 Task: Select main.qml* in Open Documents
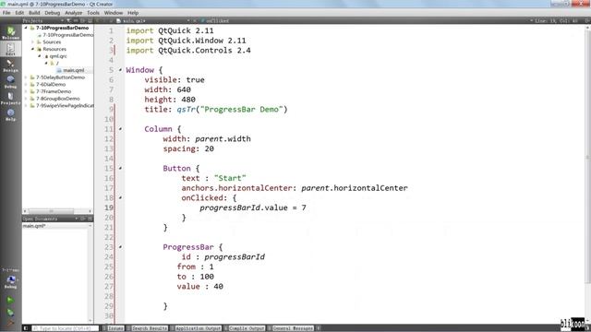click(34, 226)
